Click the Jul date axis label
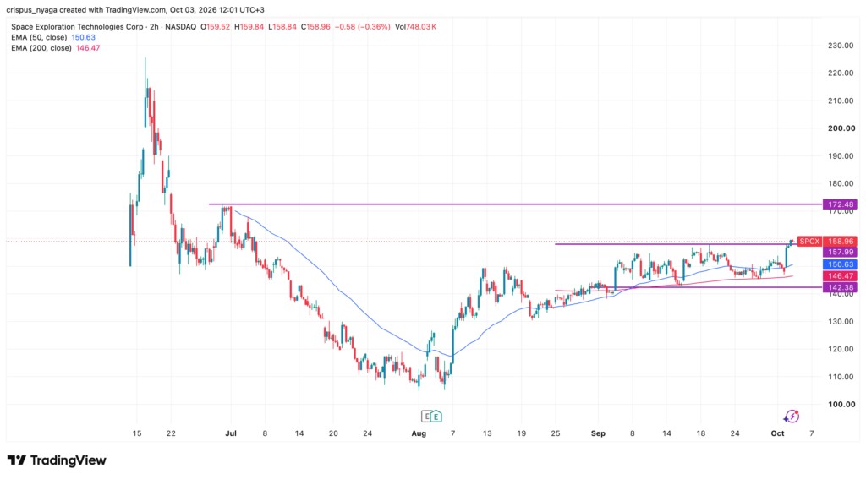This screenshot has width=866, height=479. coord(231,433)
